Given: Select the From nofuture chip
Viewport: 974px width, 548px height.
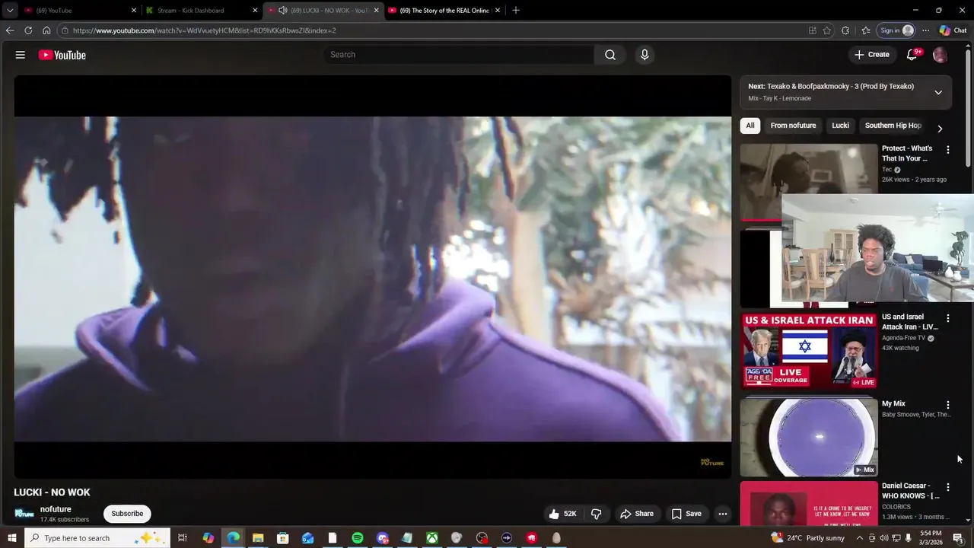Looking at the screenshot, I should click(x=793, y=126).
